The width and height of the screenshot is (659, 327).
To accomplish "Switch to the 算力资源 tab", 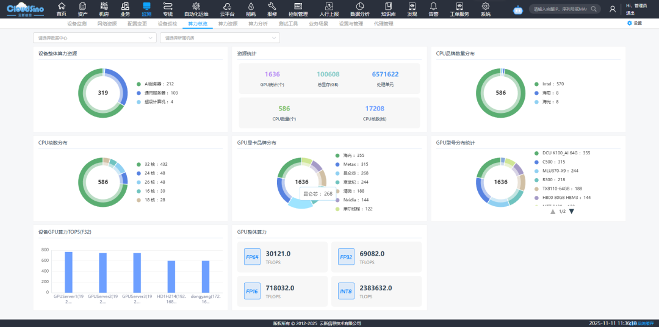I will click(x=226, y=23).
